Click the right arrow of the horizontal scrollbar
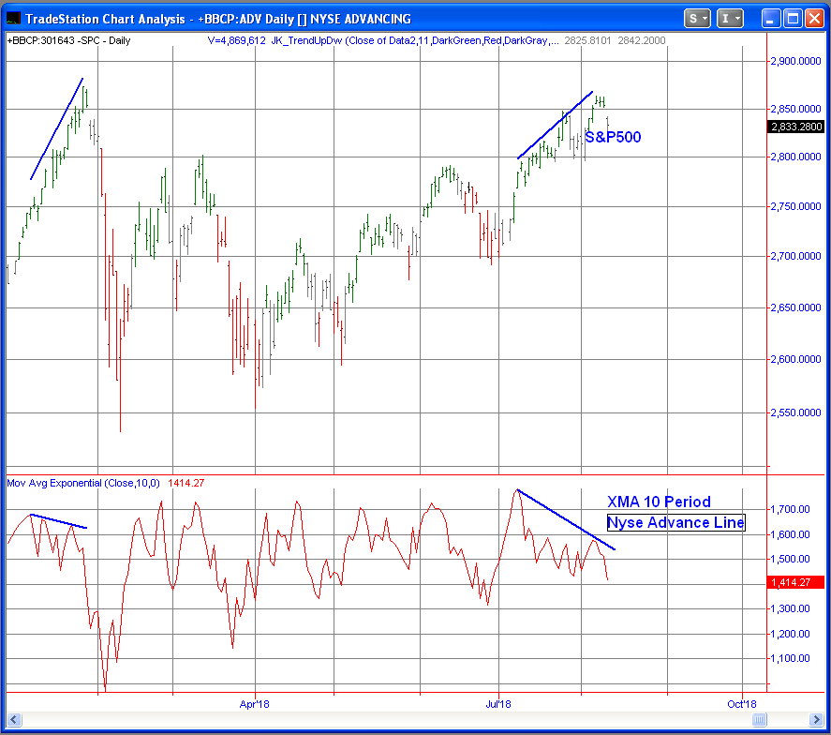The height and width of the screenshot is (735, 831). coord(816,720)
